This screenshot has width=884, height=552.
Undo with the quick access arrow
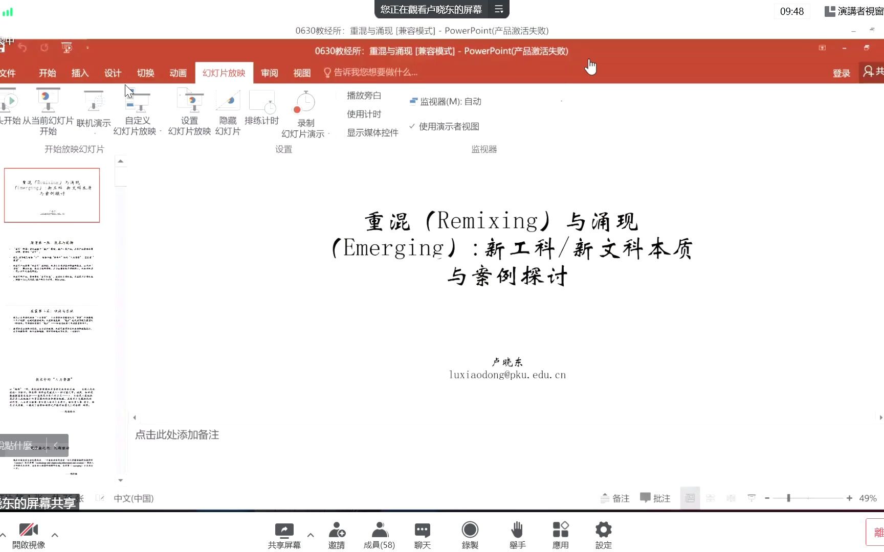(x=22, y=48)
